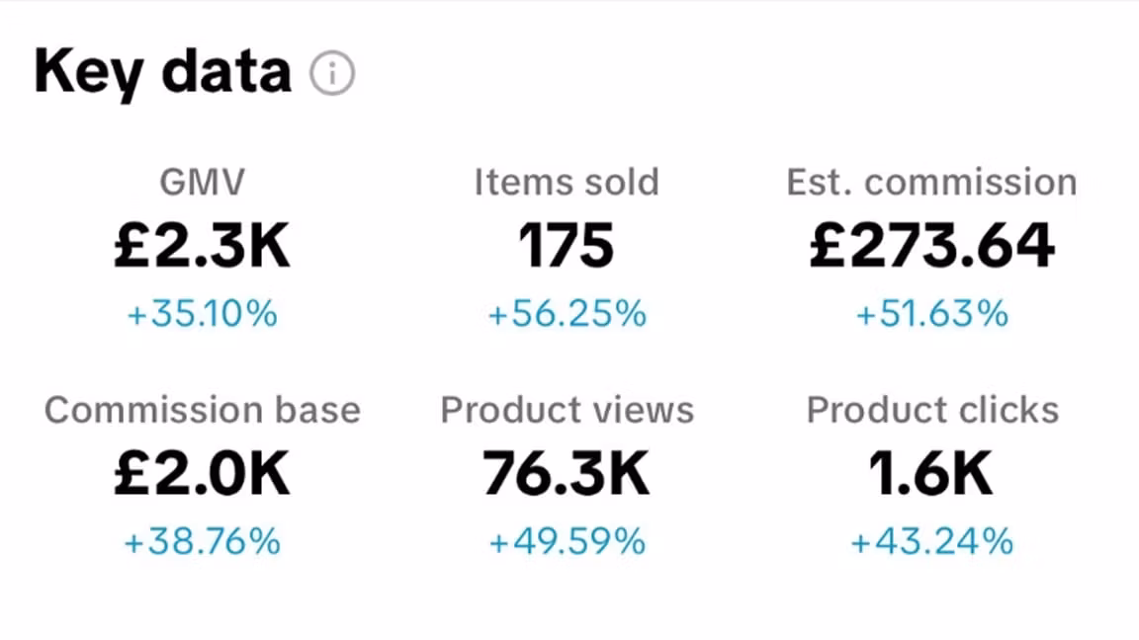This screenshot has width=1139, height=640.
Task: Open the GMV metric label
Action: click(x=203, y=182)
